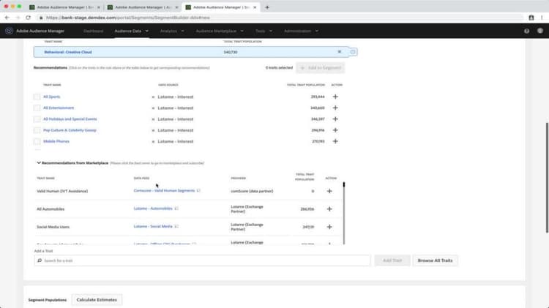This screenshot has width=549, height=308.
Task: Open the All Sports trait link
Action: pyautogui.click(x=51, y=97)
